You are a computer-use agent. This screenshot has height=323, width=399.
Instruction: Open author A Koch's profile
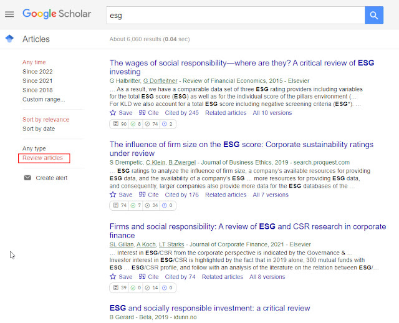pyautogui.click(x=146, y=244)
